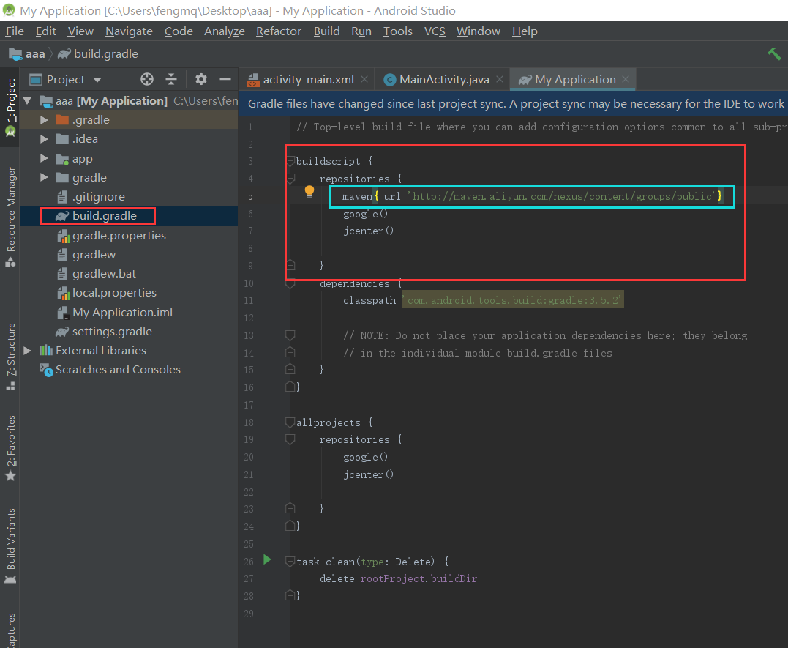Open the Help menu

(x=525, y=31)
